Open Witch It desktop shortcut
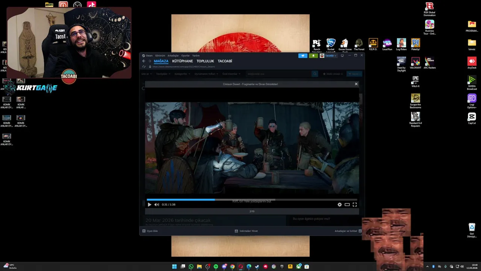Screen dimensions: 481x271 [416, 81]
